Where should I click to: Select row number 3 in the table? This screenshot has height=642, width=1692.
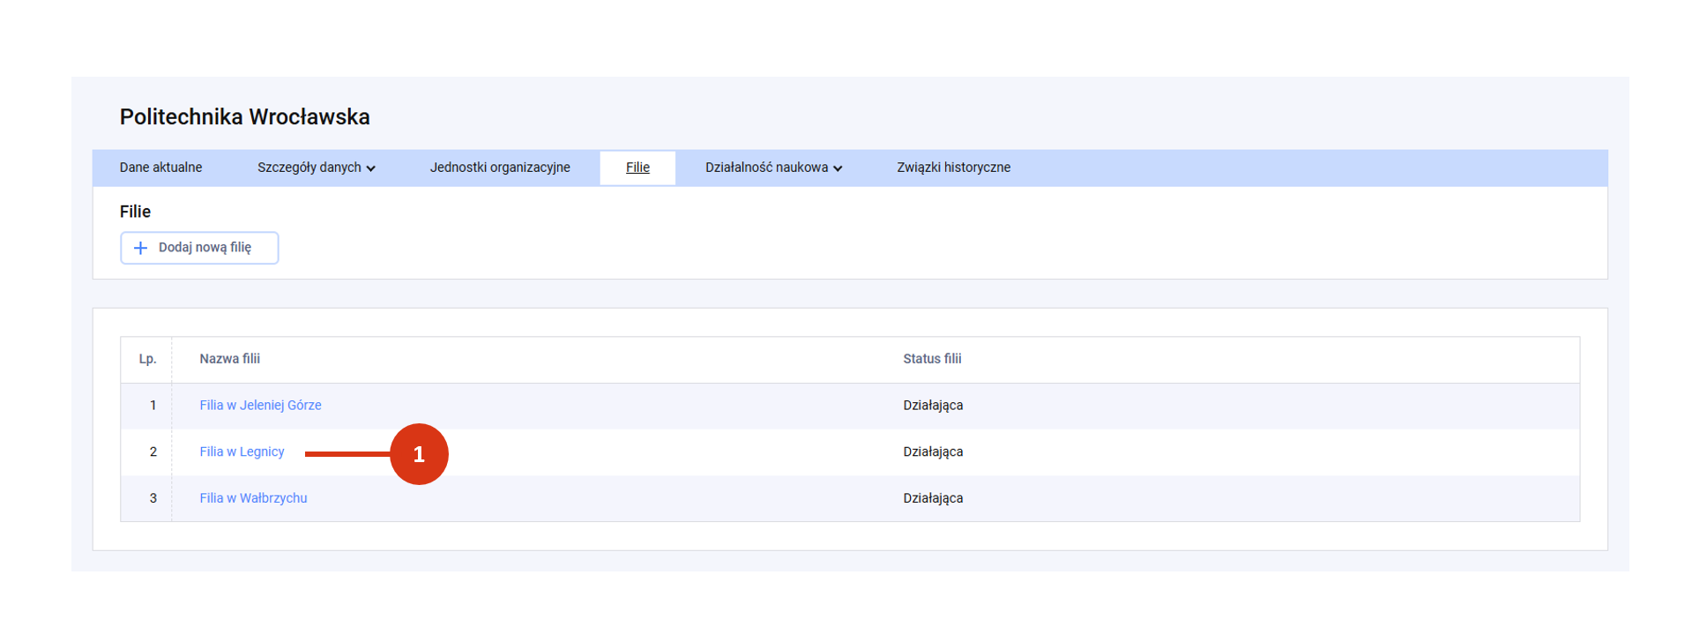point(153,498)
